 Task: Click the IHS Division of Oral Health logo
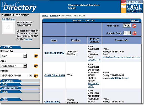131,7
